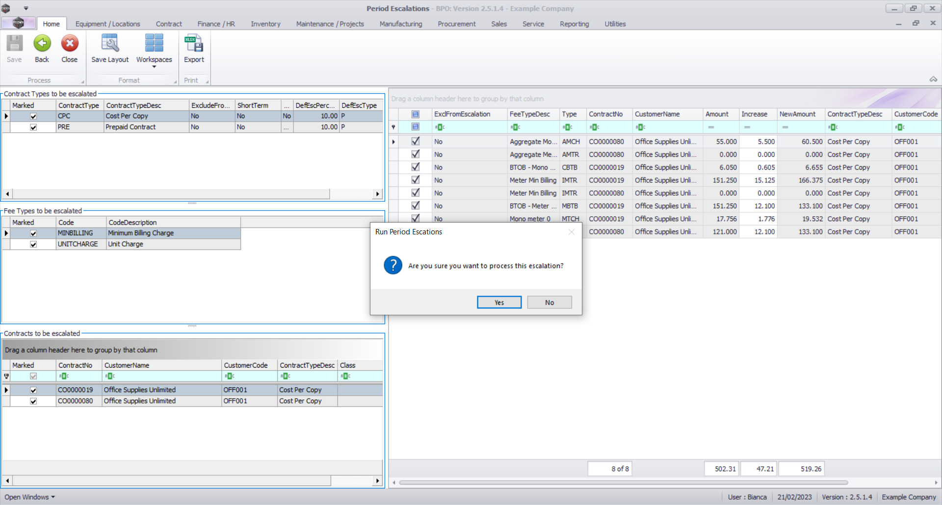Click the Type filter operator icon
This screenshot has width=942, height=505.
568,127
